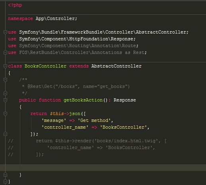Fold the doc comment at the /** line
Screen dimensions: 206x185
[x=5, y=80]
